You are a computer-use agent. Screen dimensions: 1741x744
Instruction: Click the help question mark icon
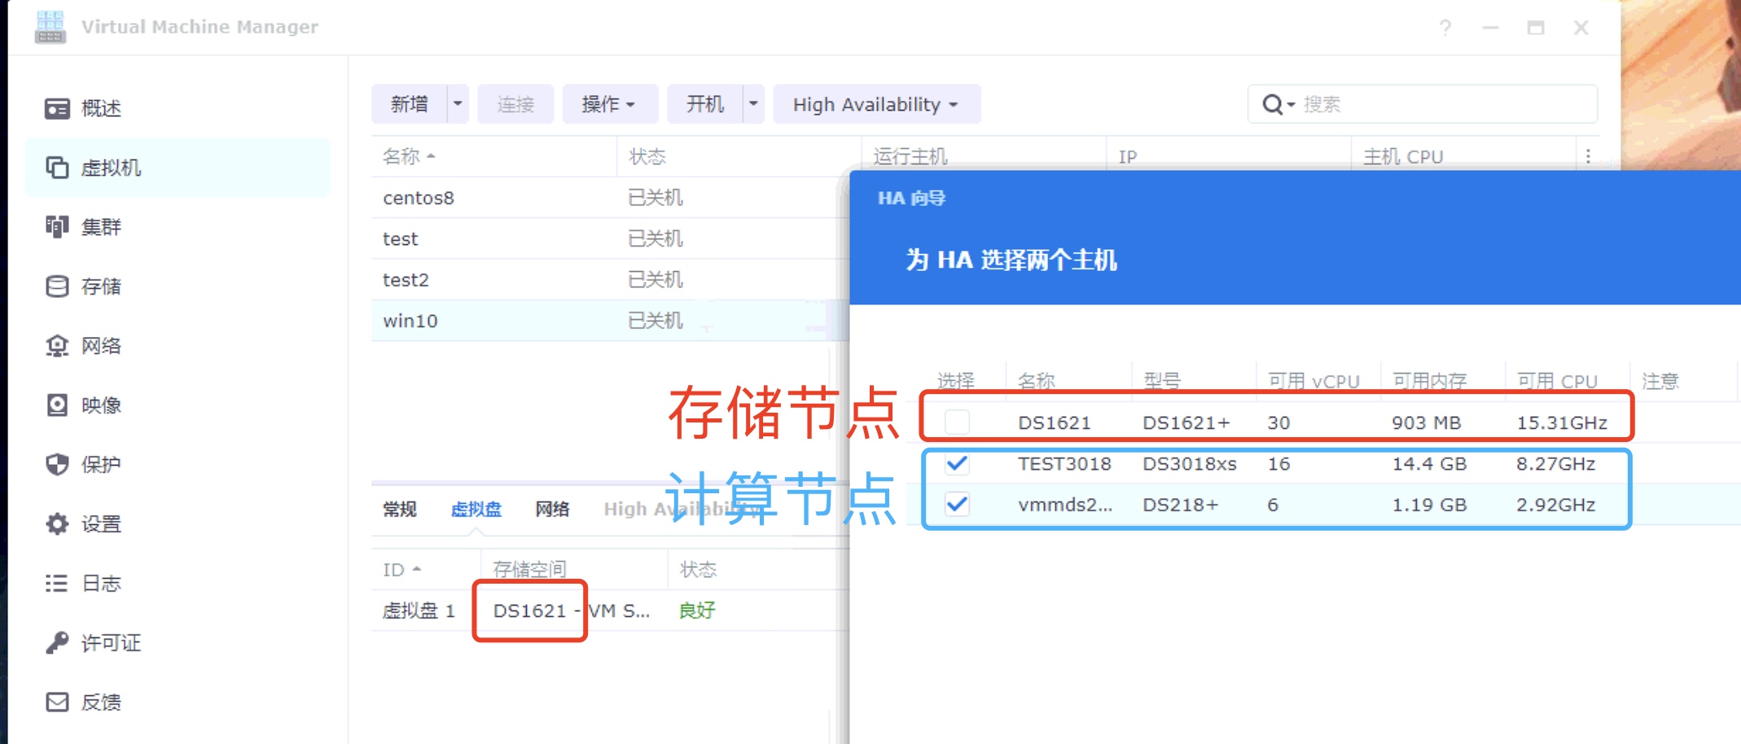pos(1445,28)
